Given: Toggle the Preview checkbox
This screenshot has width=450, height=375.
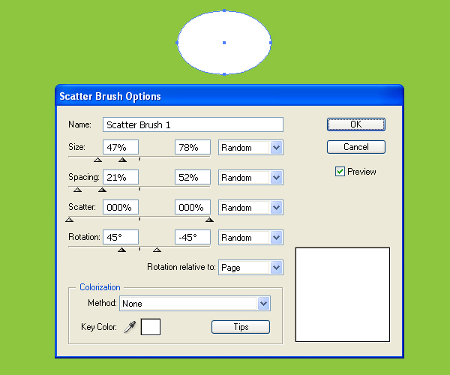Looking at the screenshot, I should click(x=340, y=172).
